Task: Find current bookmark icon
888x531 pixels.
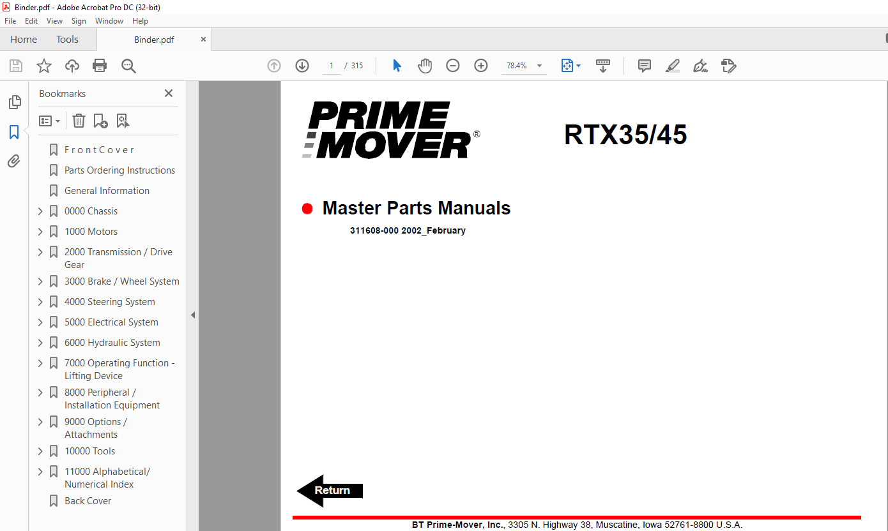Action: 123,121
